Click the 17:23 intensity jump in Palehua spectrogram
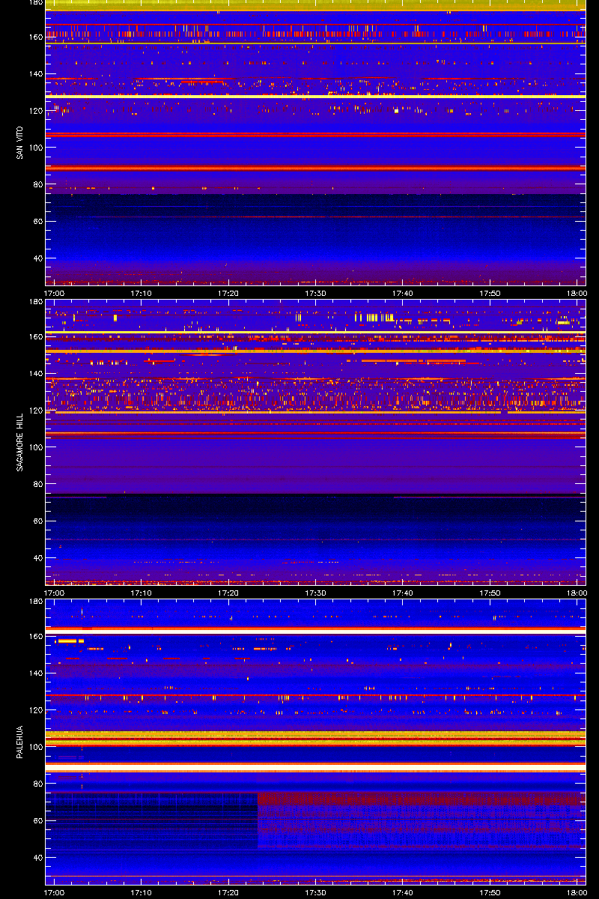This screenshot has width=599, height=899. click(258, 820)
